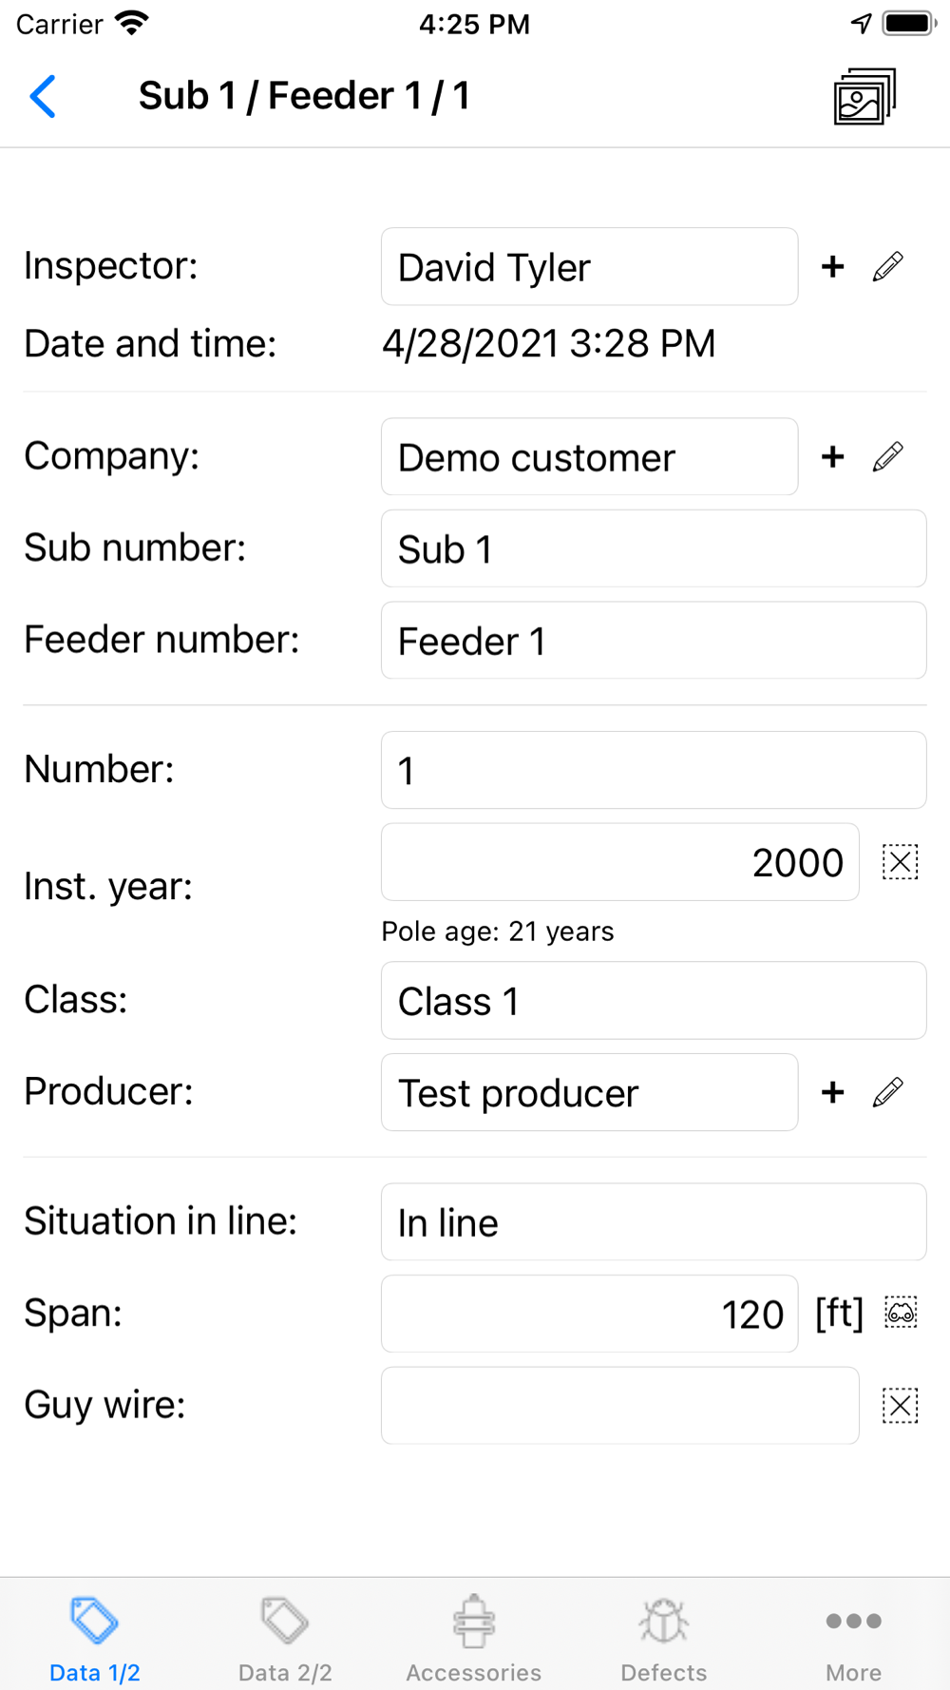Add a new inspector with plus
The image size is (950, 1690).
click(x=832, y=267)
